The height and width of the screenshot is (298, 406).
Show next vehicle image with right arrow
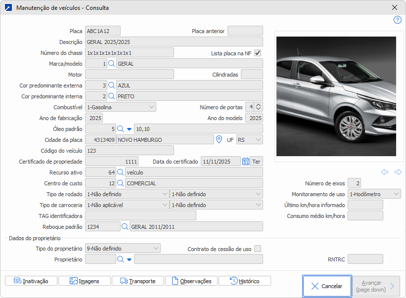coord(398,172)
